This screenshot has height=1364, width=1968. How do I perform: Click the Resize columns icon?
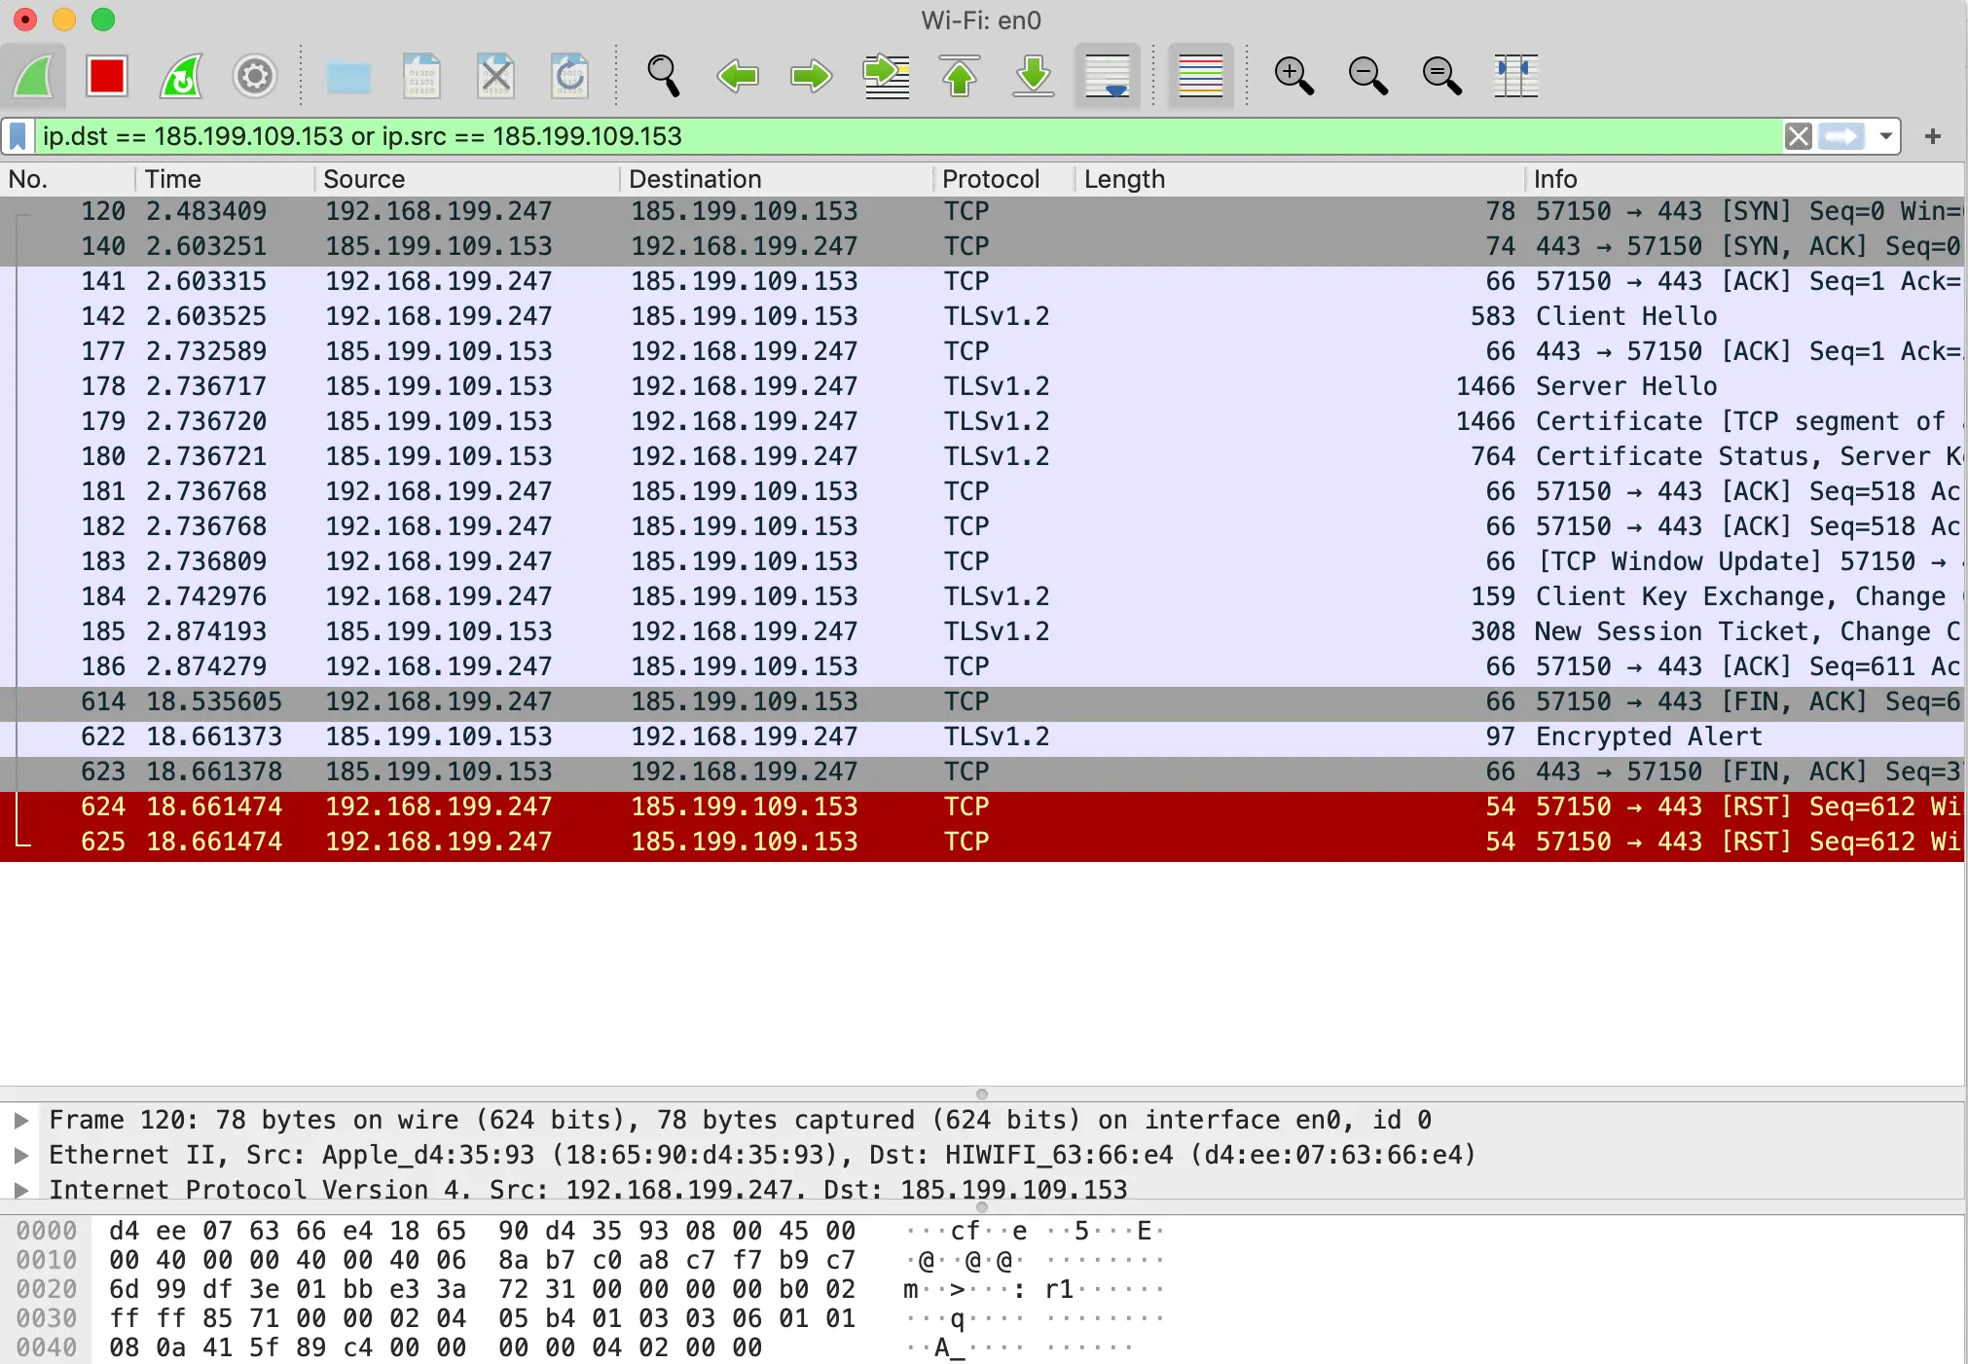1515,76
